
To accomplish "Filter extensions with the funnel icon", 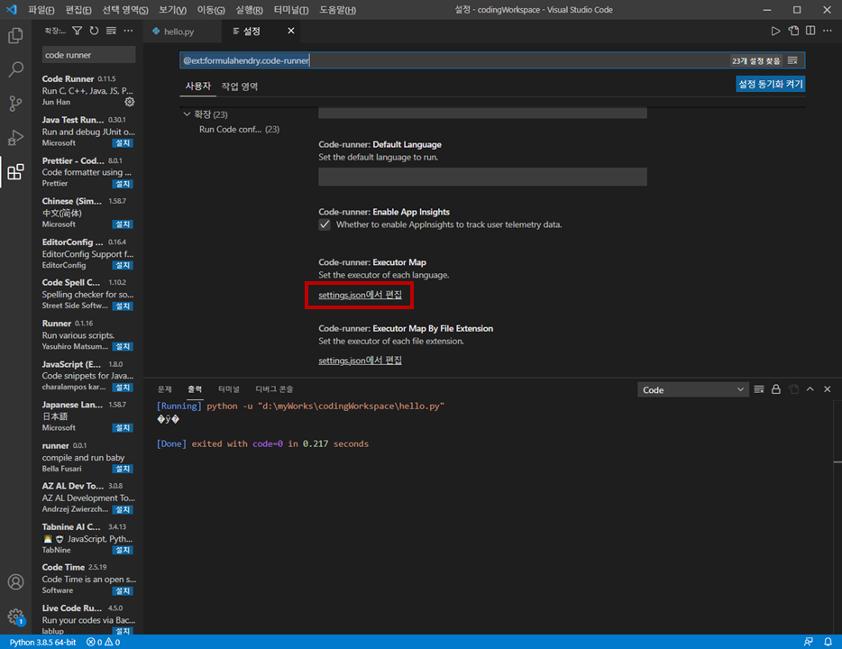I will pos(78,32).
